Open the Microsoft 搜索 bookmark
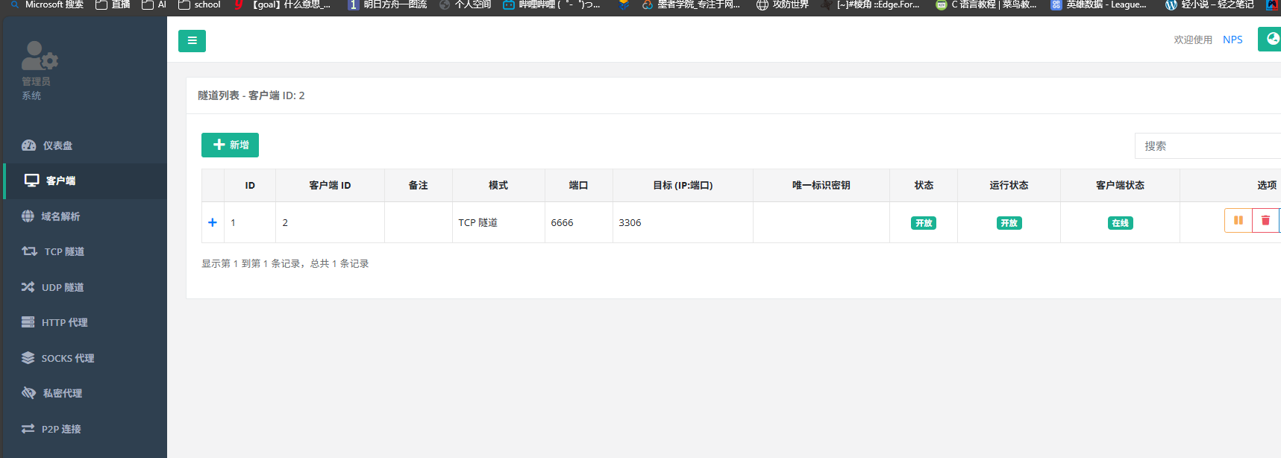The image size is (1281, 458). click(46, 5)
